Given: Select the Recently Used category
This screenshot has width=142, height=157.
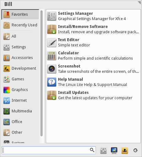Looking at the screenshot, I should tap(20, 25).
